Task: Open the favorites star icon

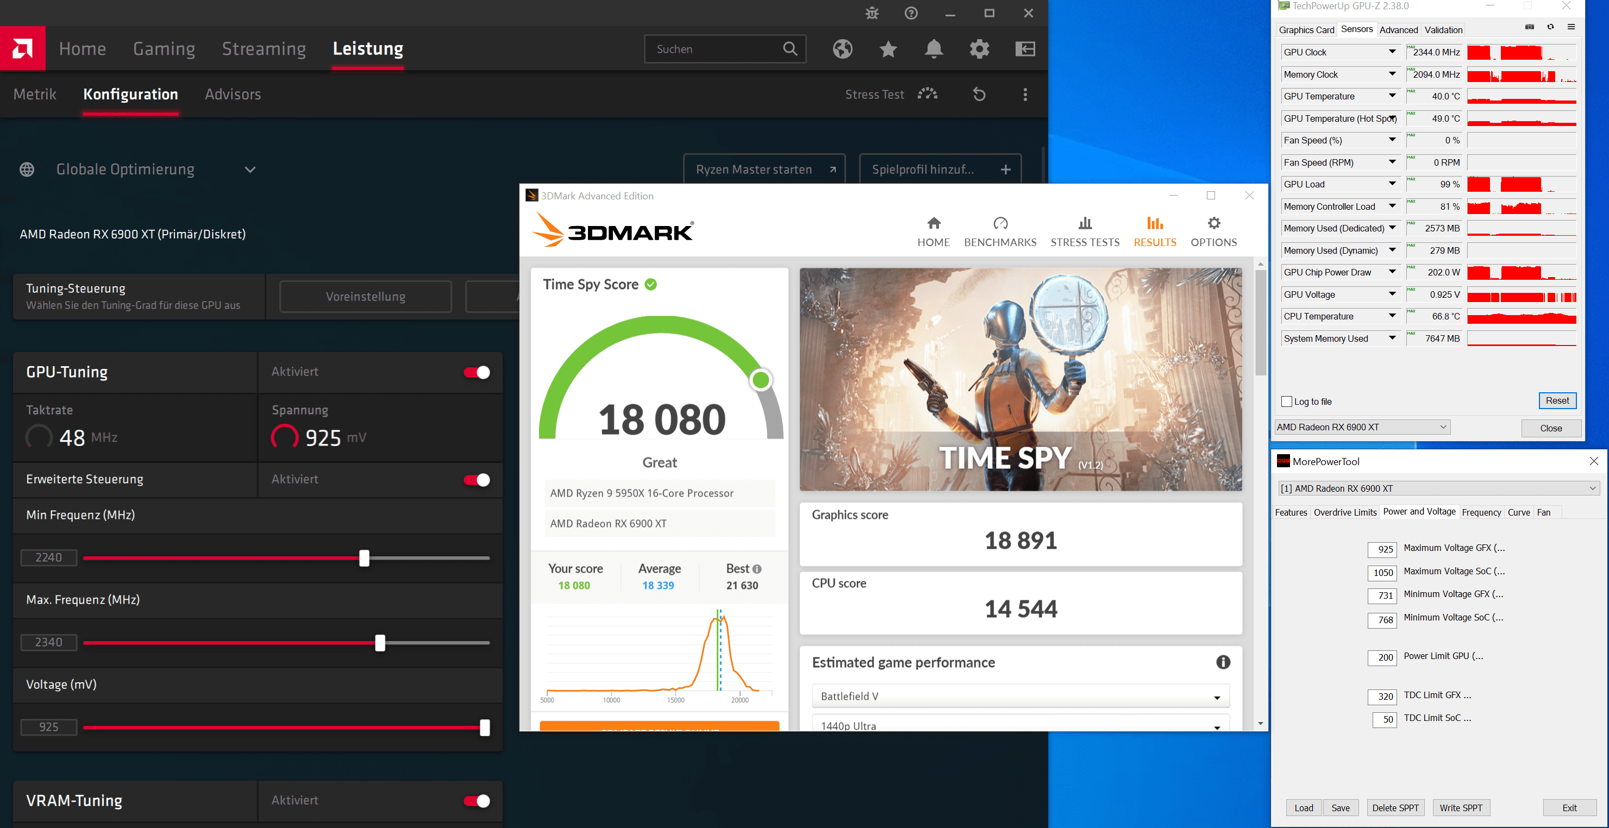Action: [x=887, y=49]
